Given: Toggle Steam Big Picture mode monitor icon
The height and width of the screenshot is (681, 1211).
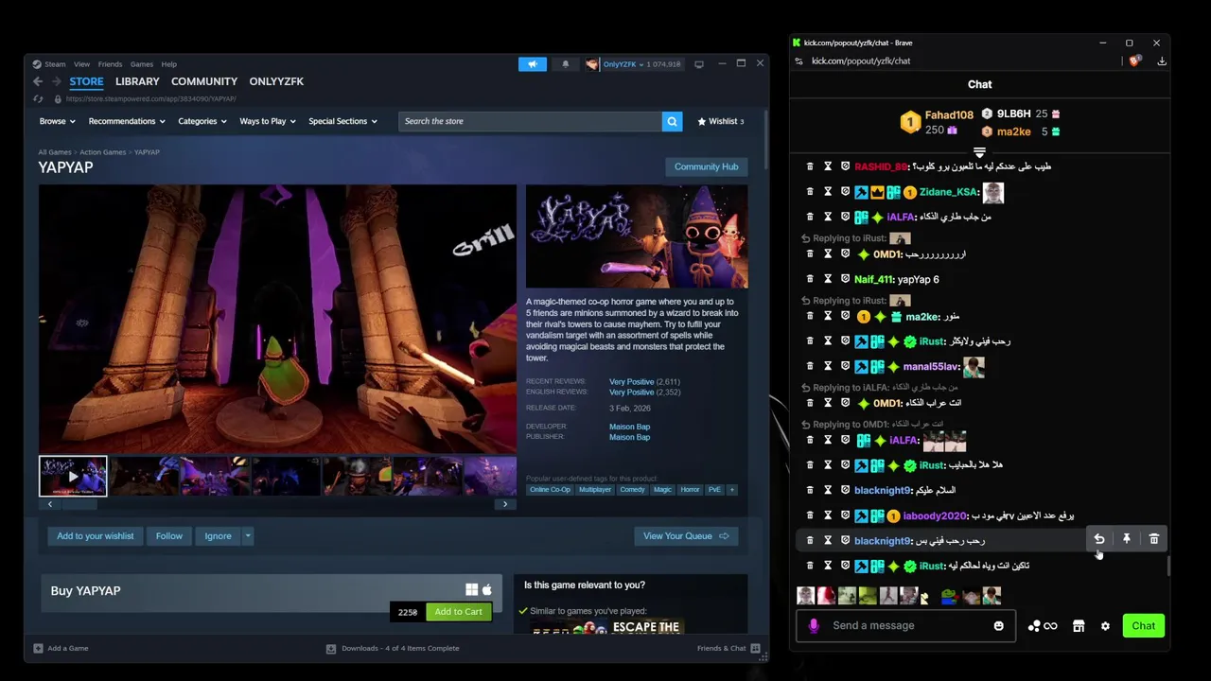Looking at the screenshot, I should 699,64.
